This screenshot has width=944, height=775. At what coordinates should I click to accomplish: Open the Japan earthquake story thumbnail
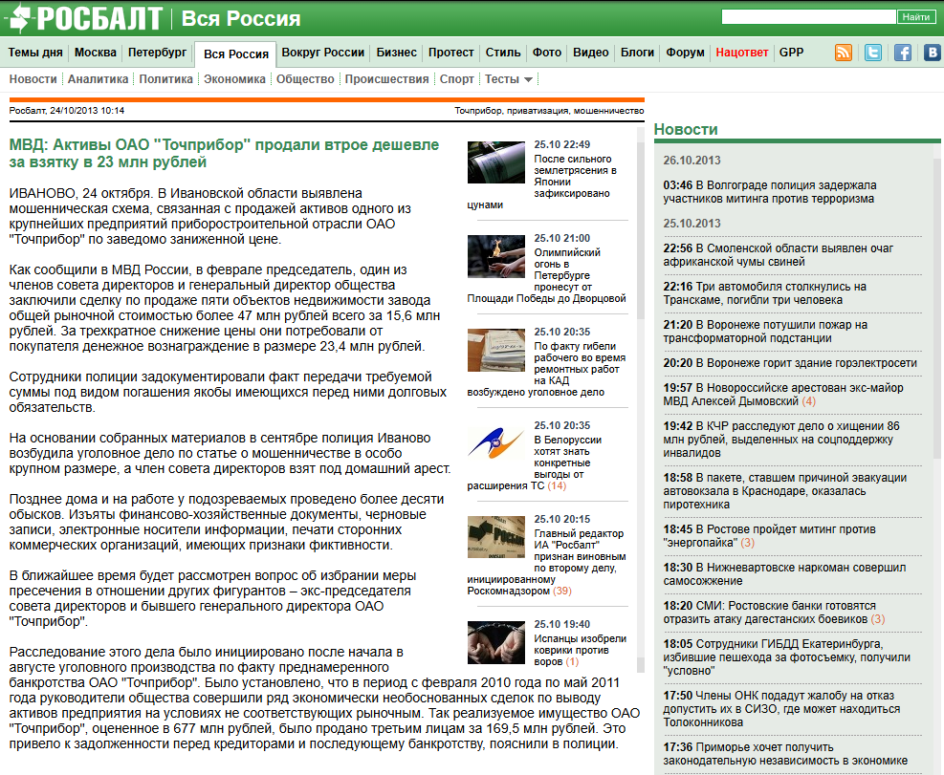pyautogui.click(x=496, y=162)
